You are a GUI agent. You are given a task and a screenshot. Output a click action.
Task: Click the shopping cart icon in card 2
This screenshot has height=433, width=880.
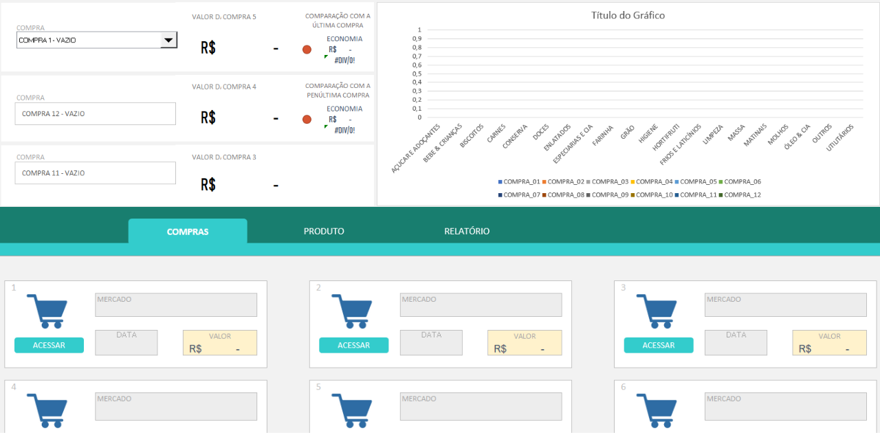(x=351, y=311)
